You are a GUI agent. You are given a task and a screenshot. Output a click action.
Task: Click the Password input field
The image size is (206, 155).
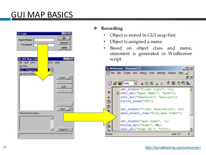tap(44, 45)
